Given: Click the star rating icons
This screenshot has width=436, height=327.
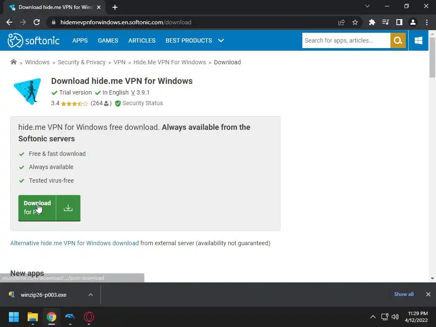Looking at the screenshot, I should click(x=74, y=104).
